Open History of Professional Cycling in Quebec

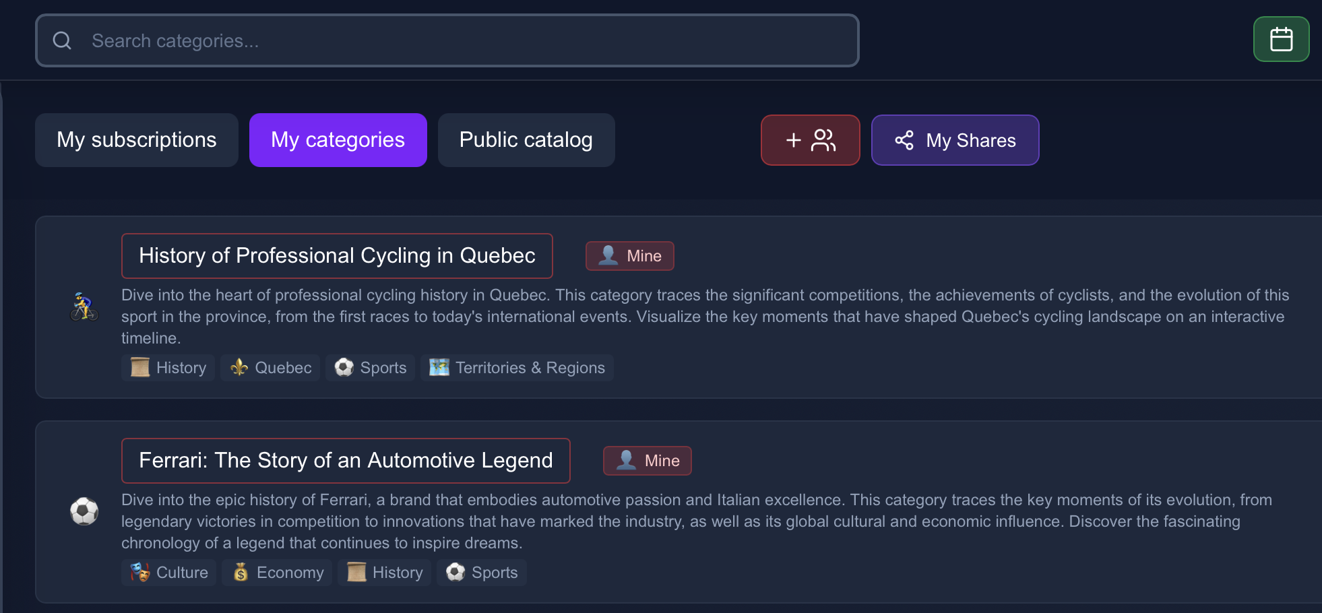(337, 256)
